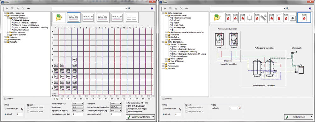Click search magnifier in right window
The height and width of the screenshot is (122, 315).
(x=288, y=8)
